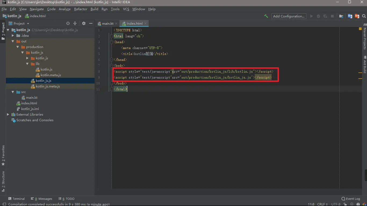Image resolution: width=367 pixels, height=206 pixels.
Task: Expand External Libraries node
Action: click(8, 115)
